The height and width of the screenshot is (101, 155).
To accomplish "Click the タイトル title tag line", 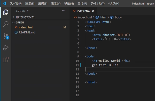I will coord(111,39).
